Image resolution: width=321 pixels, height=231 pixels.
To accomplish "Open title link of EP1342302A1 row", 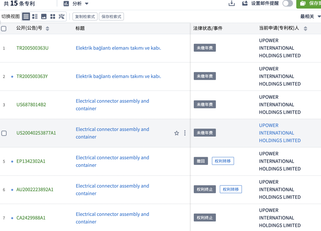I will point(112,161).
